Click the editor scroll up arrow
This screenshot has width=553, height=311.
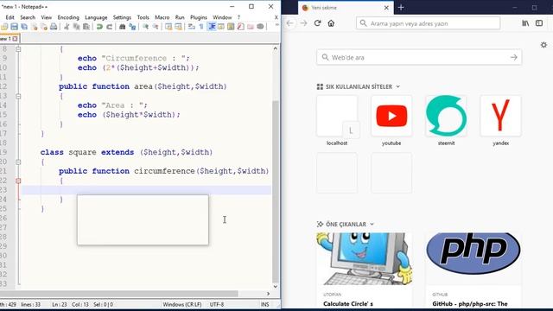tap(276, 48)
